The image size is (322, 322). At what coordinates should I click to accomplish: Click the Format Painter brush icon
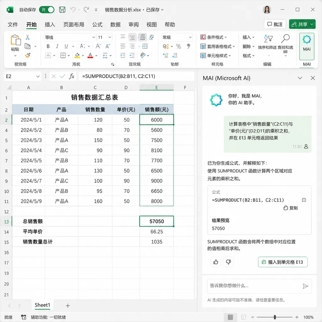coord(28,55)
